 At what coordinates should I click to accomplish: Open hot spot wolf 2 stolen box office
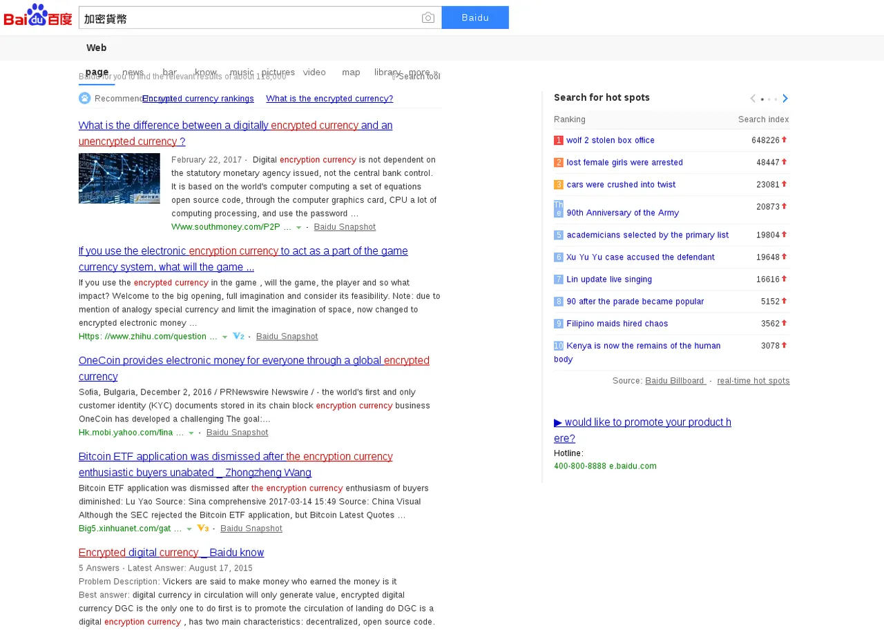tap(611, 140)
